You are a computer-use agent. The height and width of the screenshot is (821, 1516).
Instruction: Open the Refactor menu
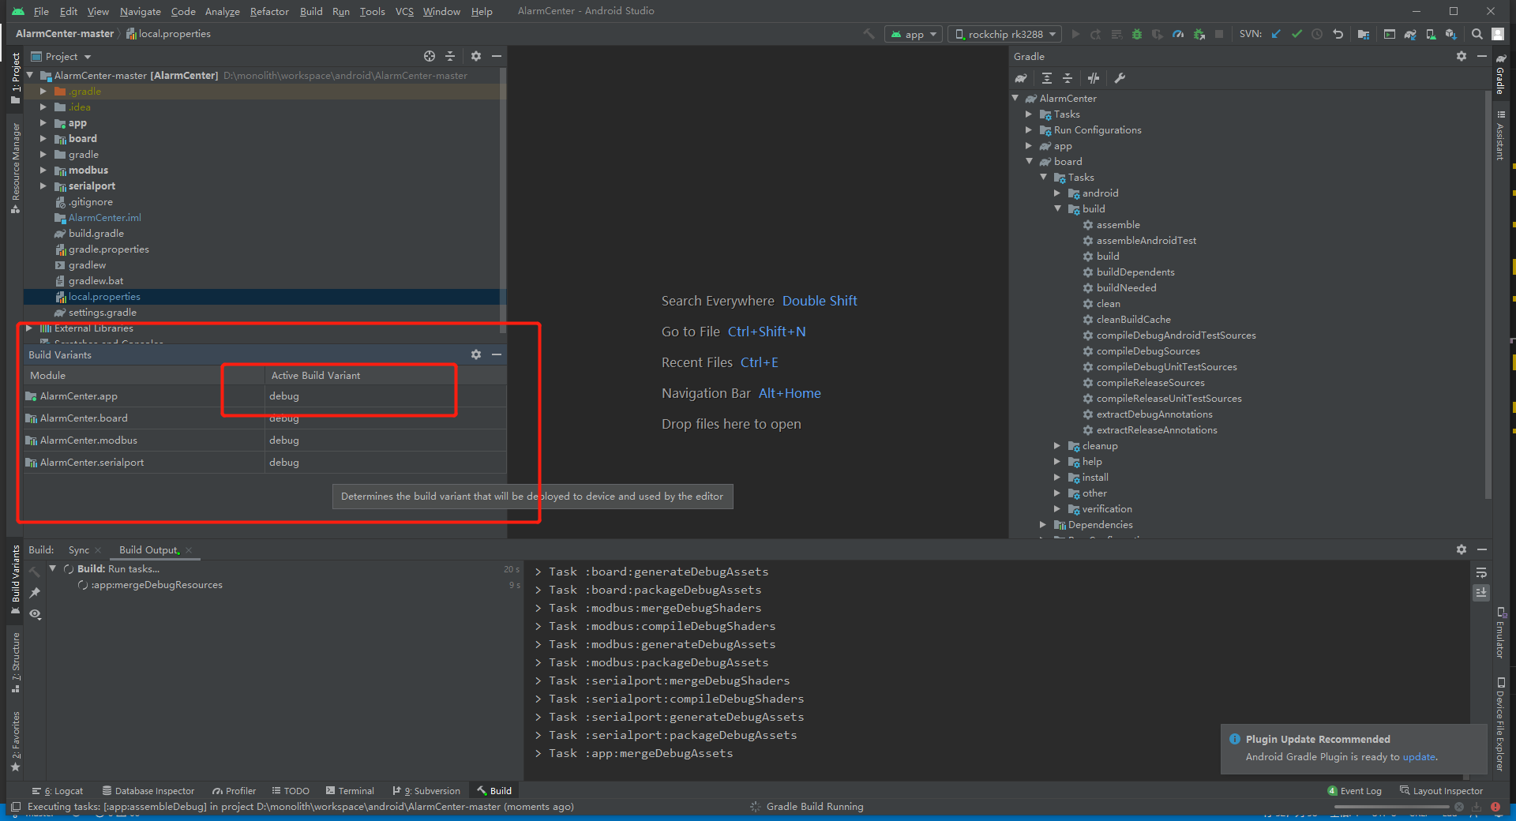(x=268, y=11)
